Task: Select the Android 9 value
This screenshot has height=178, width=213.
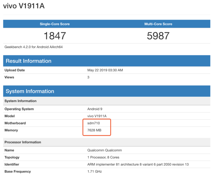Action: tap(95, 109)
